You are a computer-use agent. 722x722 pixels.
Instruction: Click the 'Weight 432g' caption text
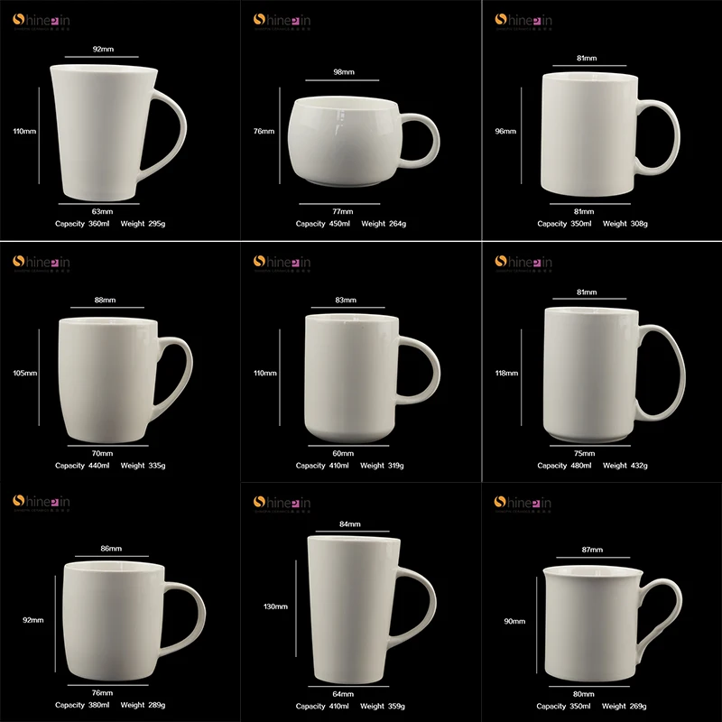pos(625,466)
